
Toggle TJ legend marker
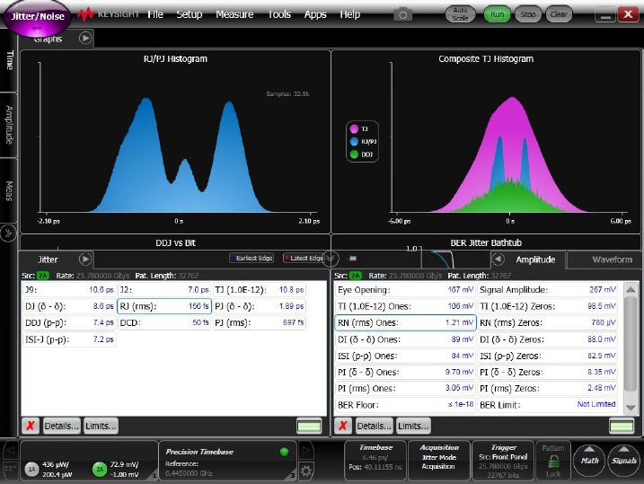(x=354, y=129)
